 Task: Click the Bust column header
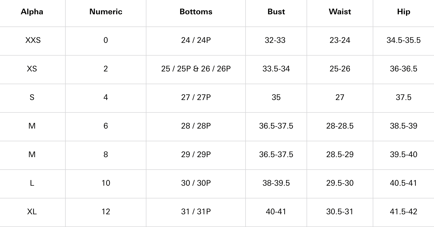point(276,12)
